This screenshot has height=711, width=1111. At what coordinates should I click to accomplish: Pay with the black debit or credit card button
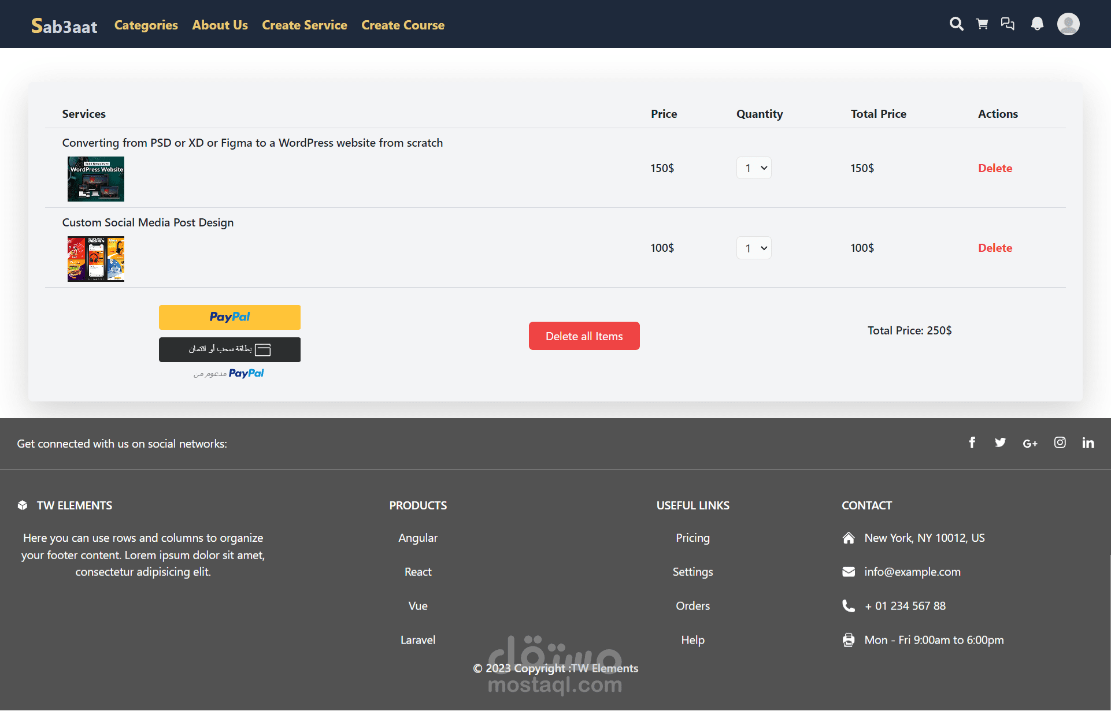tap(229, 349)
